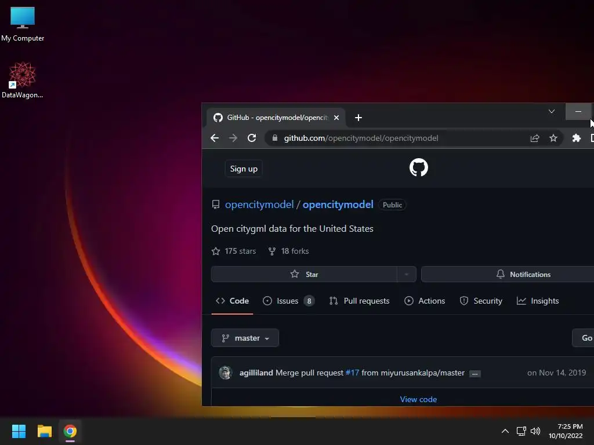The width and height of the screenshot is (594, 445).
Task: Open pull request #17 link
Action: (352, 373)
